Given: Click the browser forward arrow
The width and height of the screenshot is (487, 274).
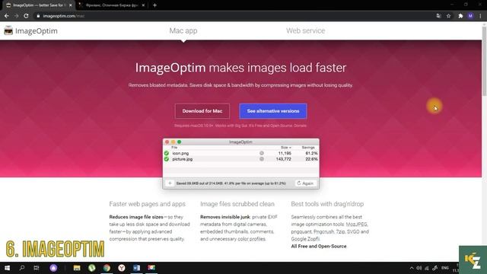Looking at the screenshot, I should click(x=16, y=16).
